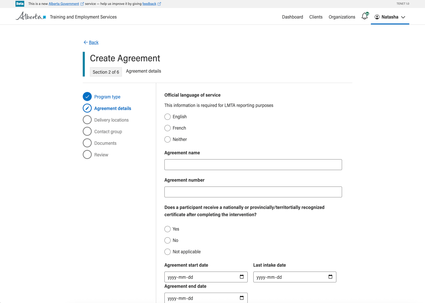The width and height of the screenshot is (425, 303).
Task: Go to the Organizations menu item
Action: (x=342, y=17)
